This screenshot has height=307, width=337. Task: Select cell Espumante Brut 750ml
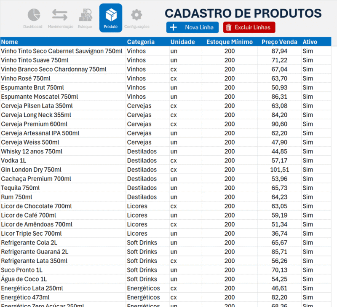point(63,88)
